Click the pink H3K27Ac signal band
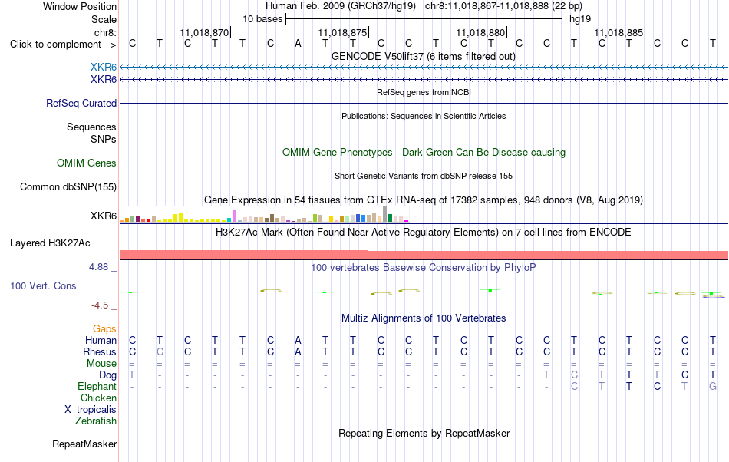 424,255
